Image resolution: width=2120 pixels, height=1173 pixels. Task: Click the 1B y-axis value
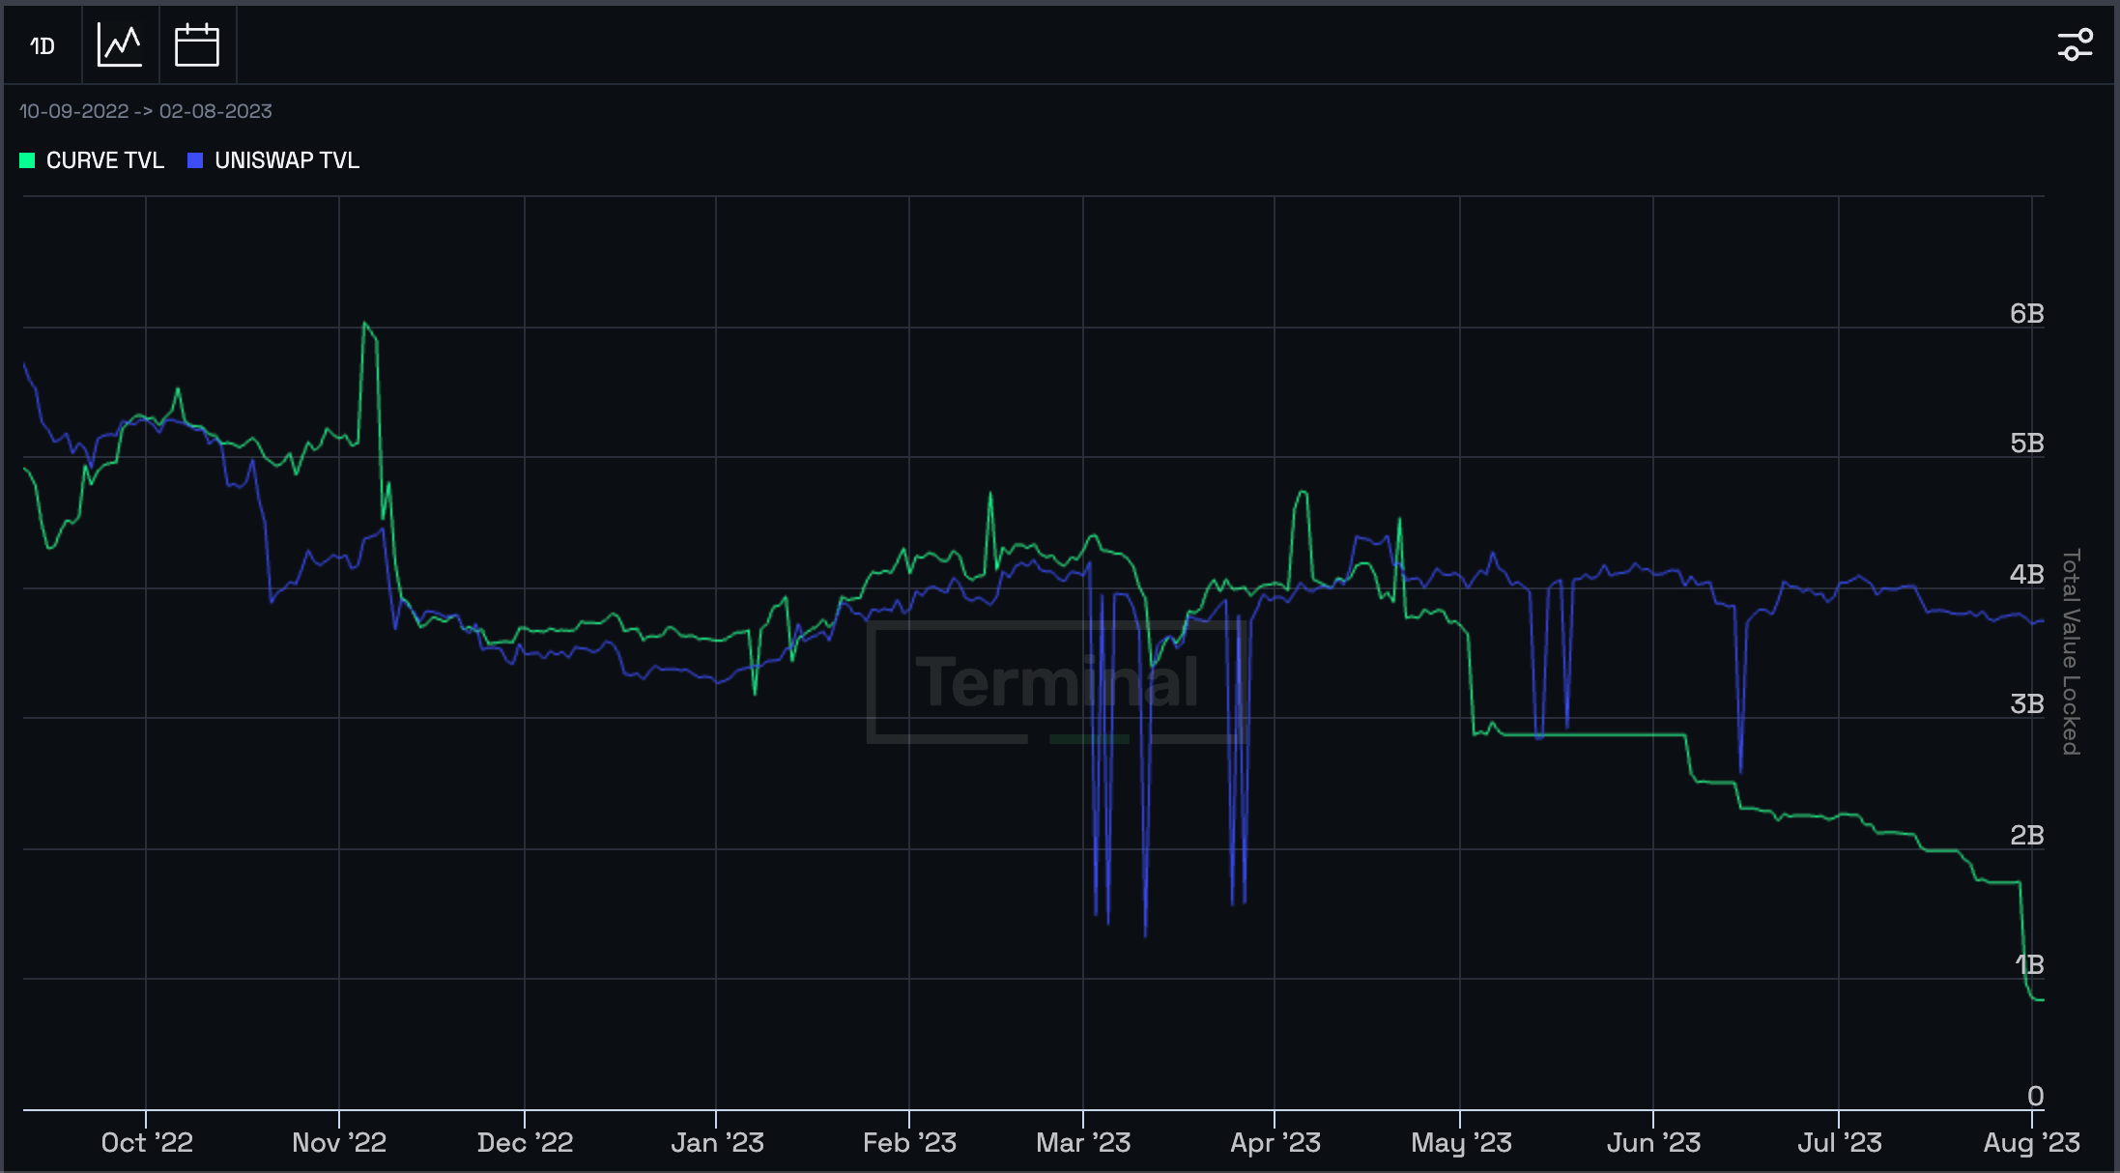[2029, 964]
